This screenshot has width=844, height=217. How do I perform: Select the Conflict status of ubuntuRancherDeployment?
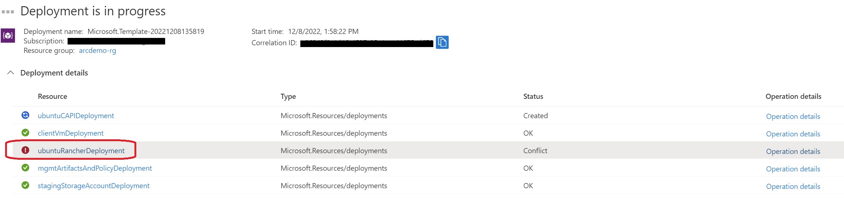[x=535, y=151]
